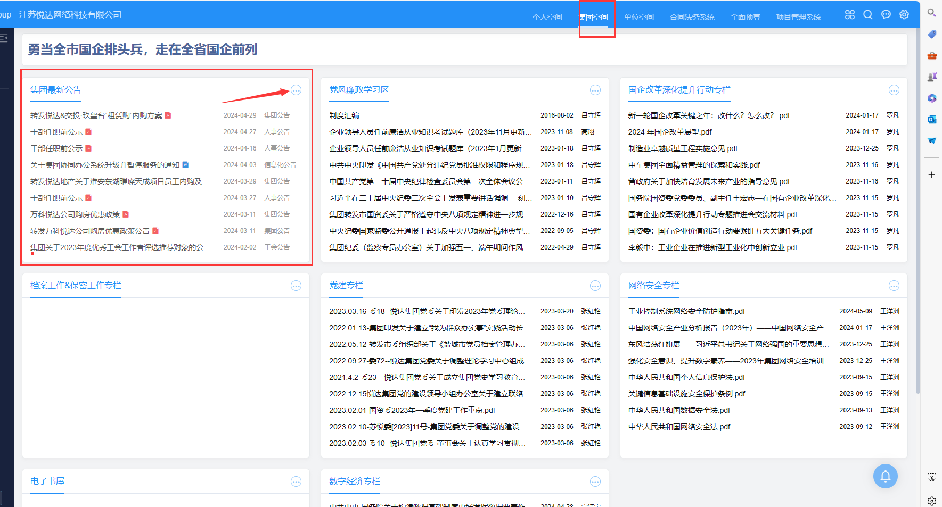Click the search magnifier in blue header
Viewport: 942px width, 507px height.
pyautogui.click(x=868, y=15)
